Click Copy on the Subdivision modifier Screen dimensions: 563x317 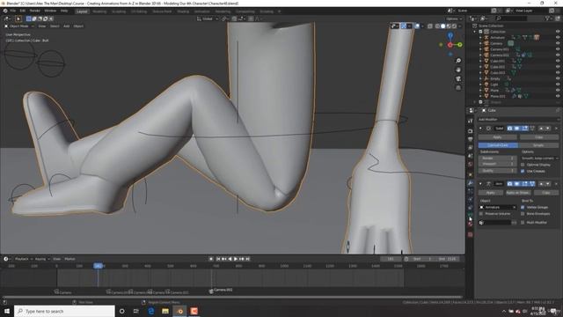tap(538, 137)
